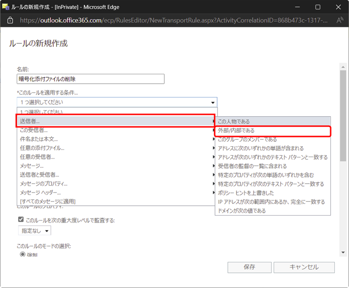
Task: Open the rule condition dropdown arrow
Action: click(213, 102)
